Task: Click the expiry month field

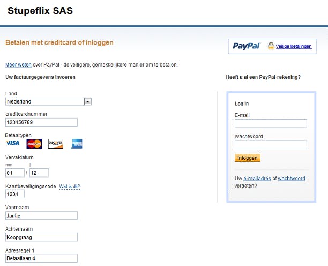Action: 14,173
